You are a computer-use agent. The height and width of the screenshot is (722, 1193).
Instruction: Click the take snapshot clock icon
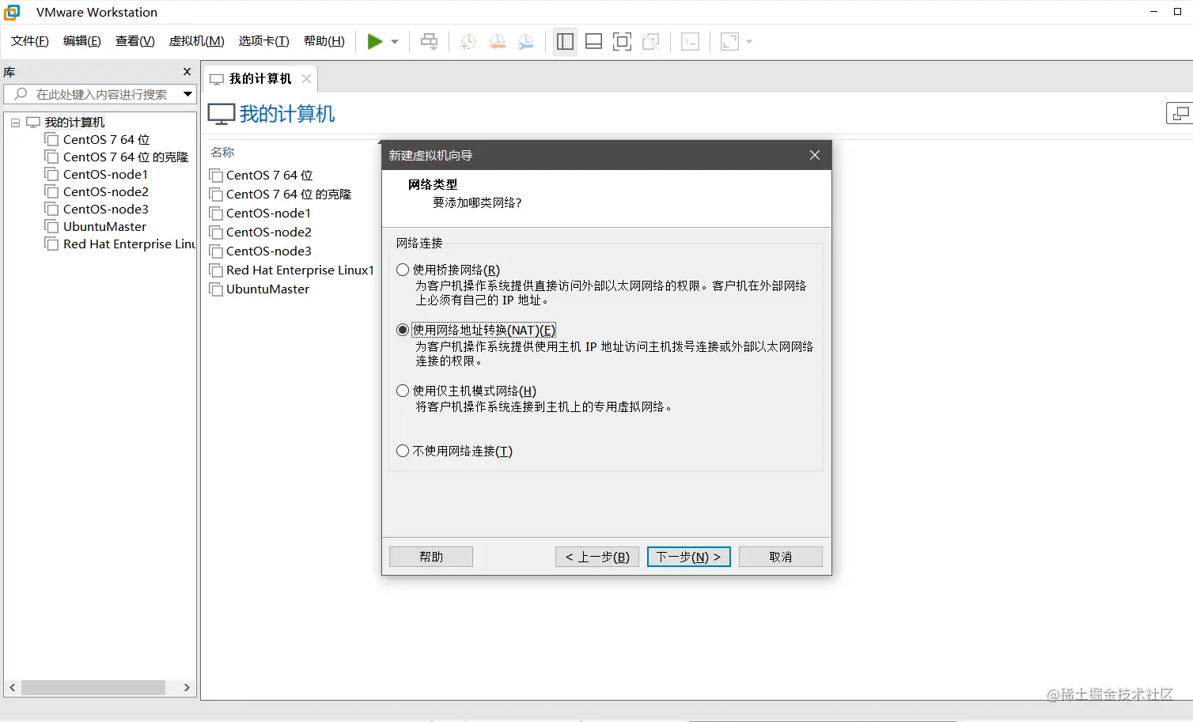coord(468,42)
